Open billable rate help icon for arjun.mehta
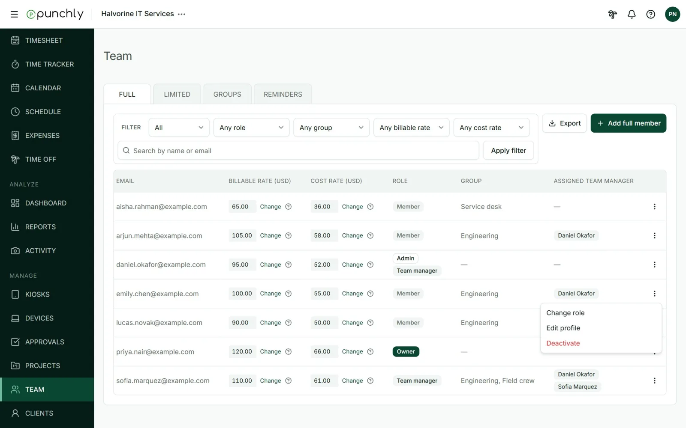Image resolution: width=686 pixels, height=428 pixels. tap(289, 235)
